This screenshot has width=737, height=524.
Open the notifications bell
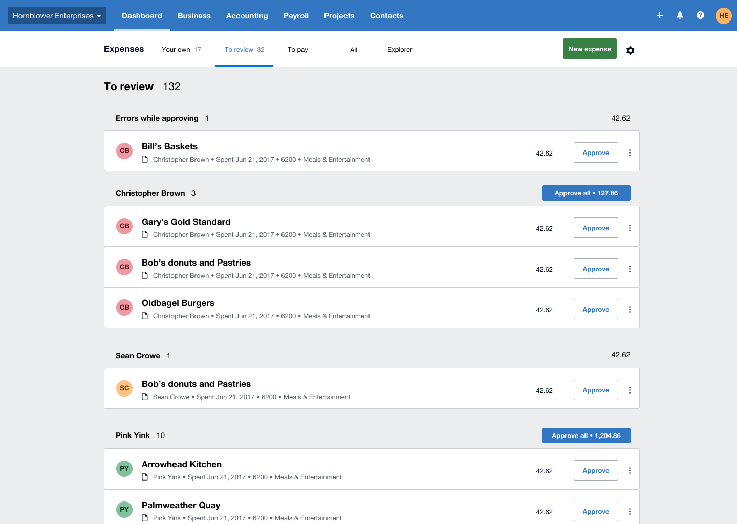pos(680,15)
